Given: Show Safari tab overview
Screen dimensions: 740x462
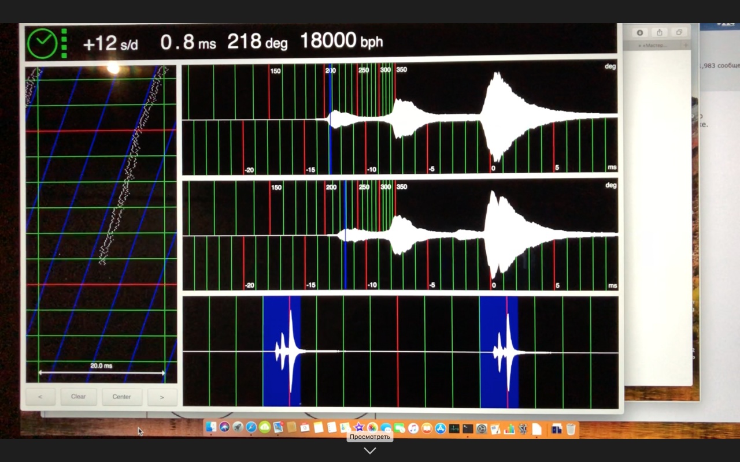Looking at the screenshot, I should tap(679, 32).
